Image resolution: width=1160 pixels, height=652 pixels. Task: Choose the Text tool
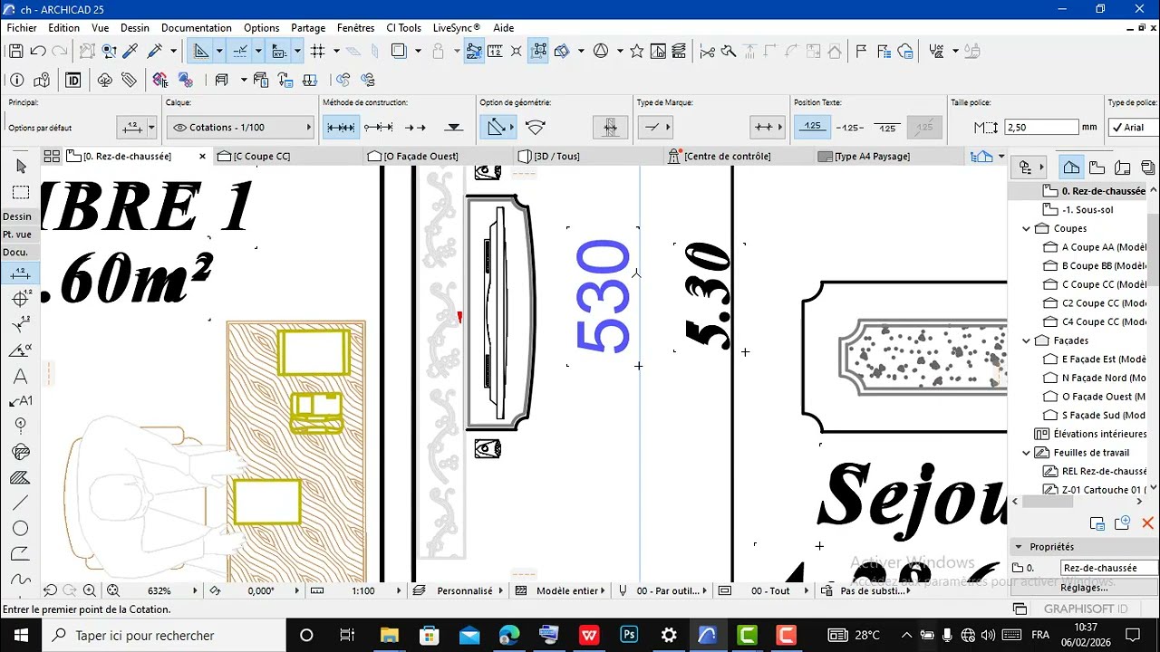click(21, 376)
